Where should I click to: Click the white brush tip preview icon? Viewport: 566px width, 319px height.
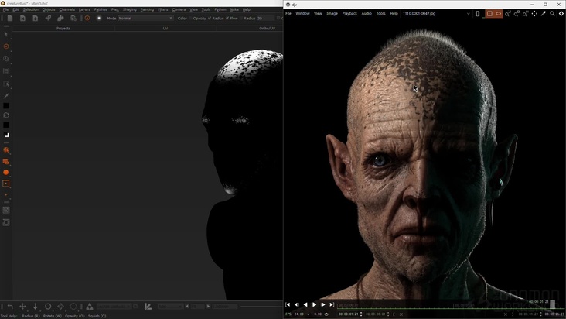pyautogui.click(x=99, y=18)
